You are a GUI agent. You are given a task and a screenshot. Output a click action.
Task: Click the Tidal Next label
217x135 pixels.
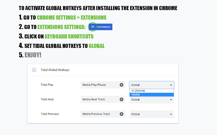point(47,99)
